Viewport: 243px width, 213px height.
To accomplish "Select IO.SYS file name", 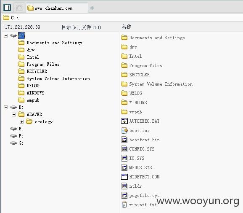I will point(137,158).
